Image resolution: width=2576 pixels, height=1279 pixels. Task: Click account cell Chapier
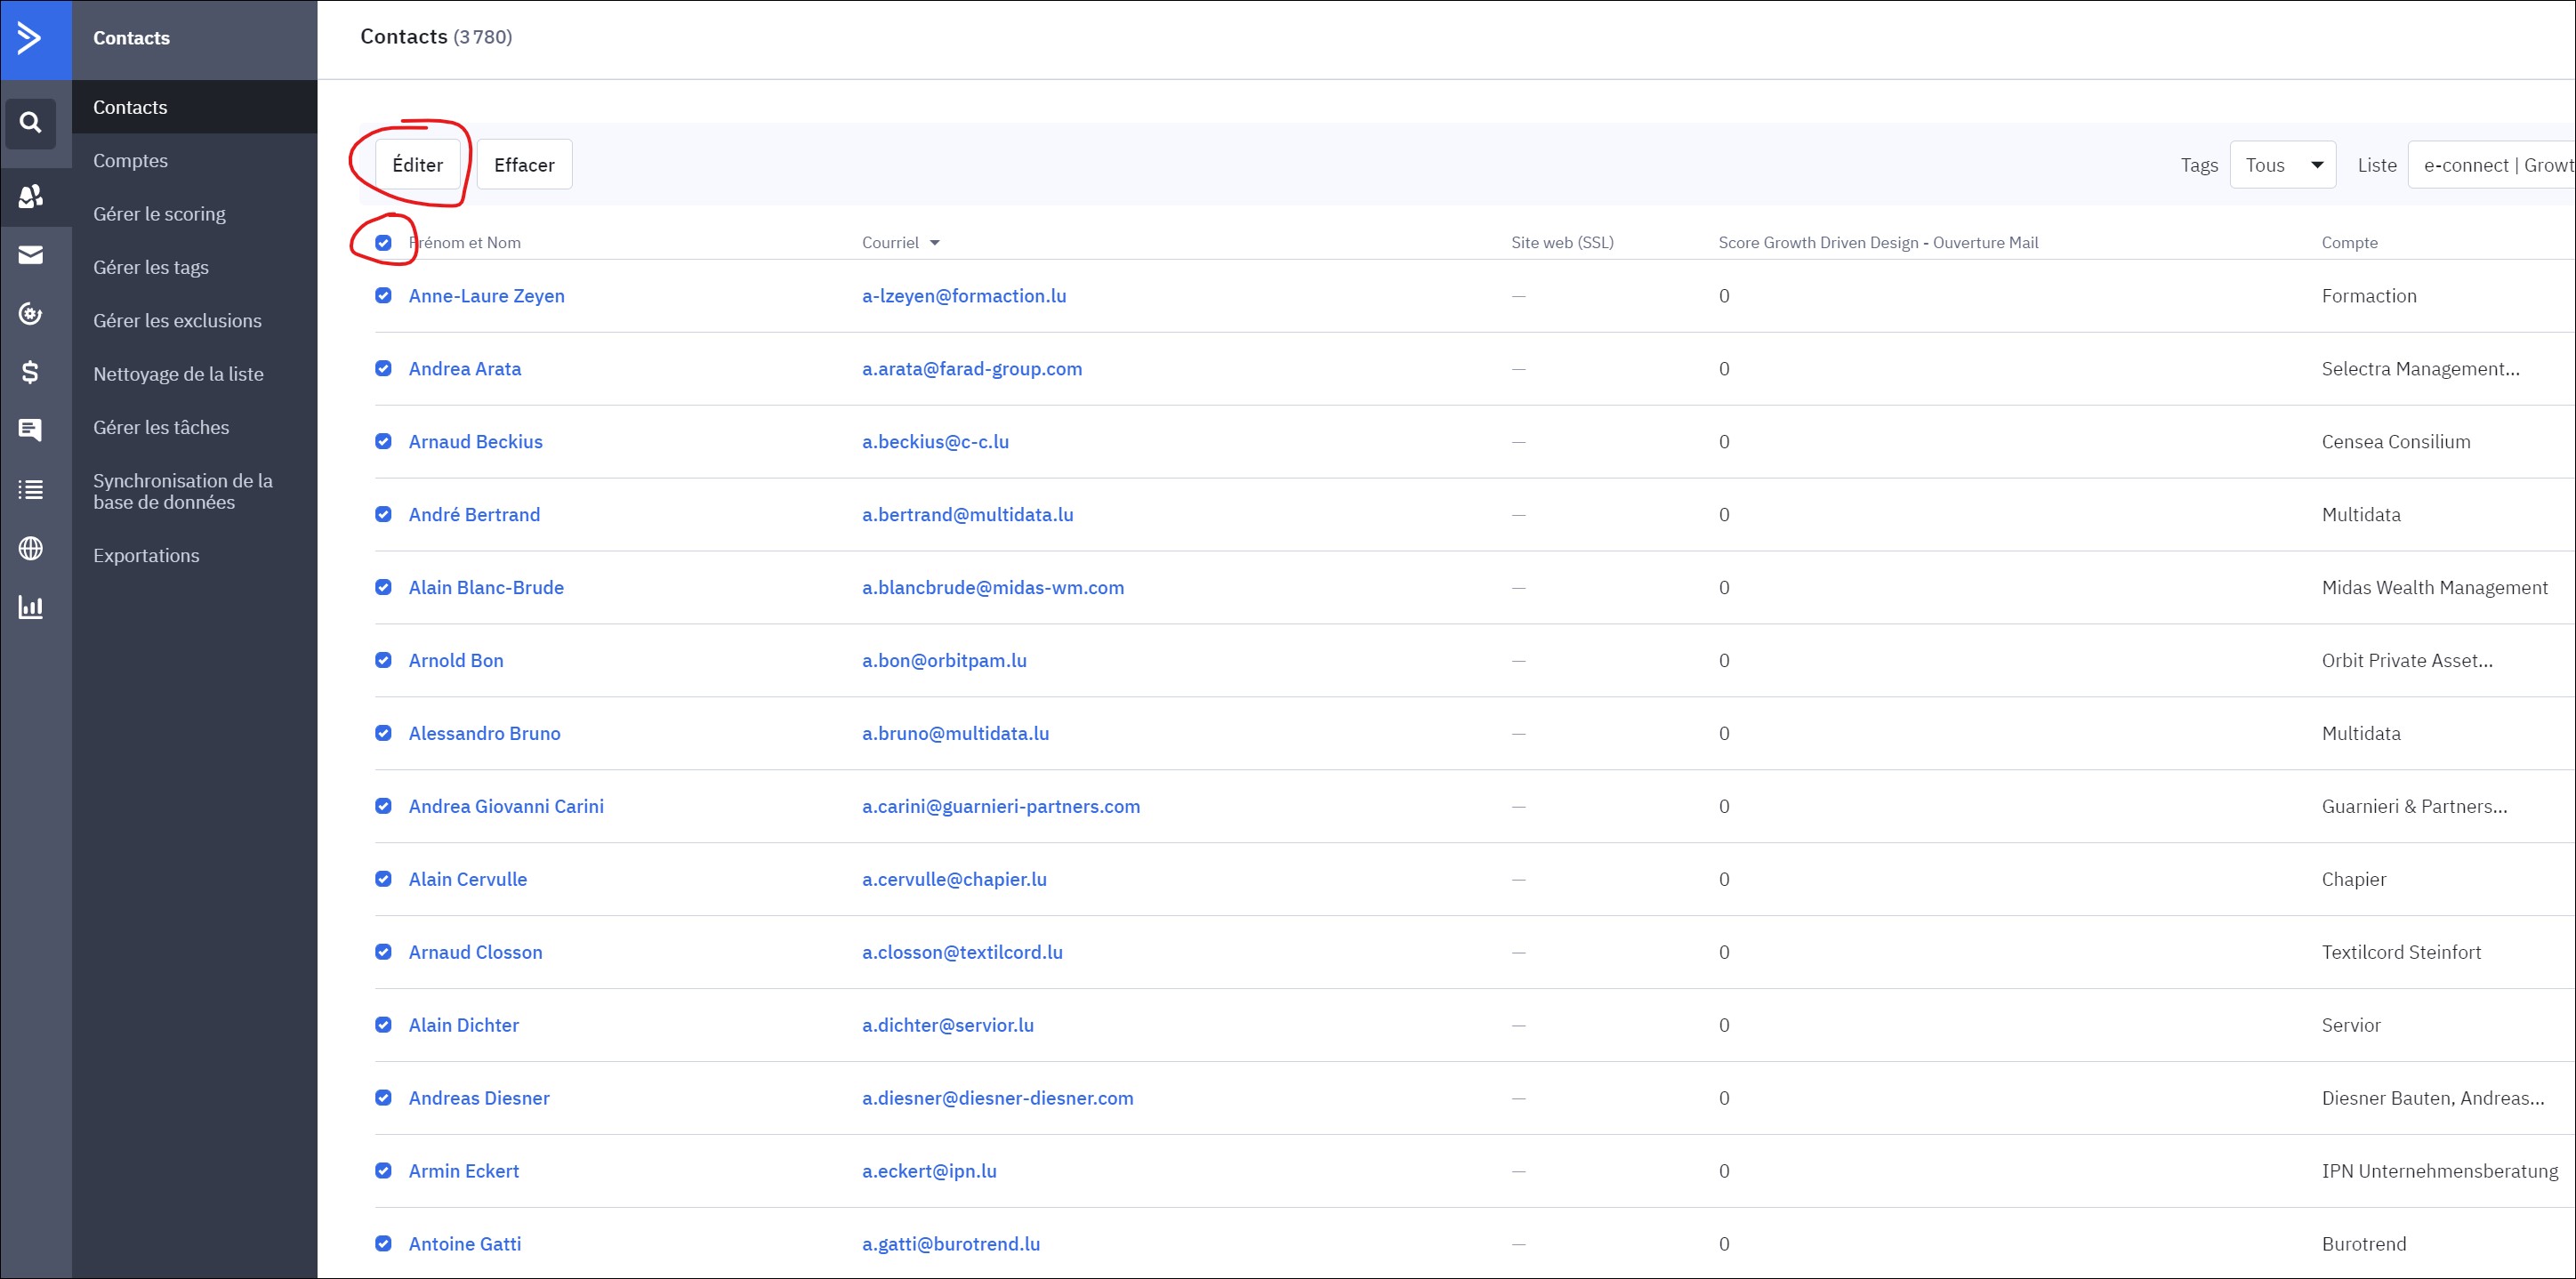pos(2354,880)
